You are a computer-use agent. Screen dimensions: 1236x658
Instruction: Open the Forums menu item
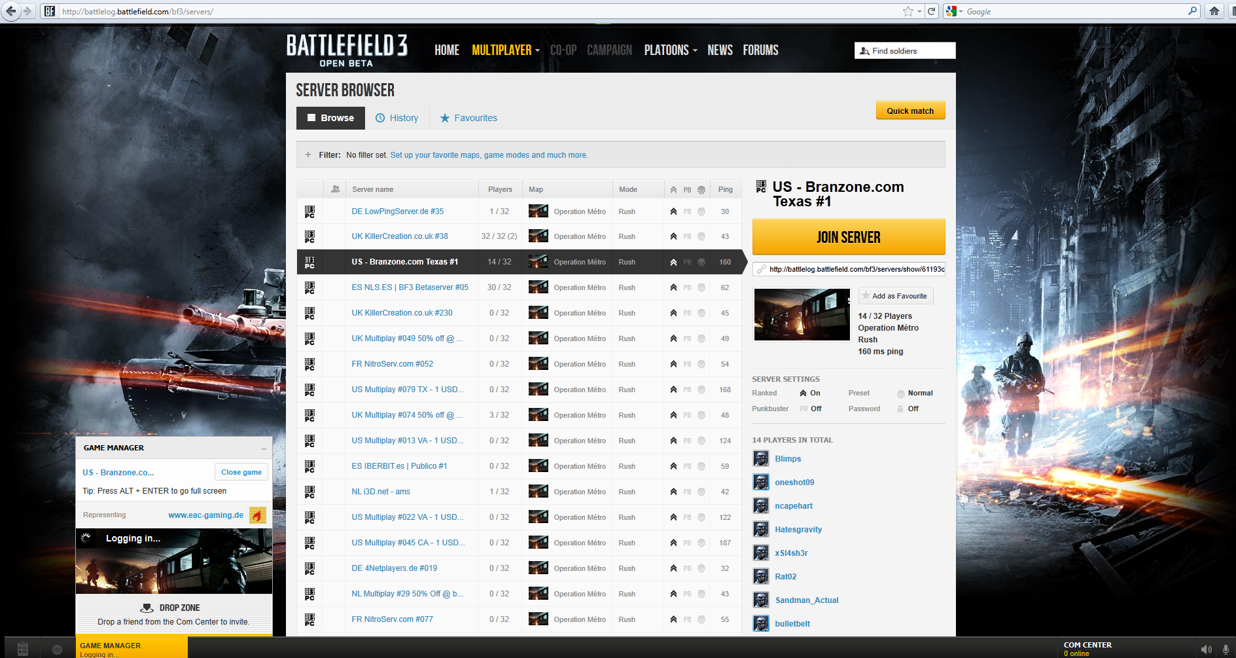click(x=760, y=50)
